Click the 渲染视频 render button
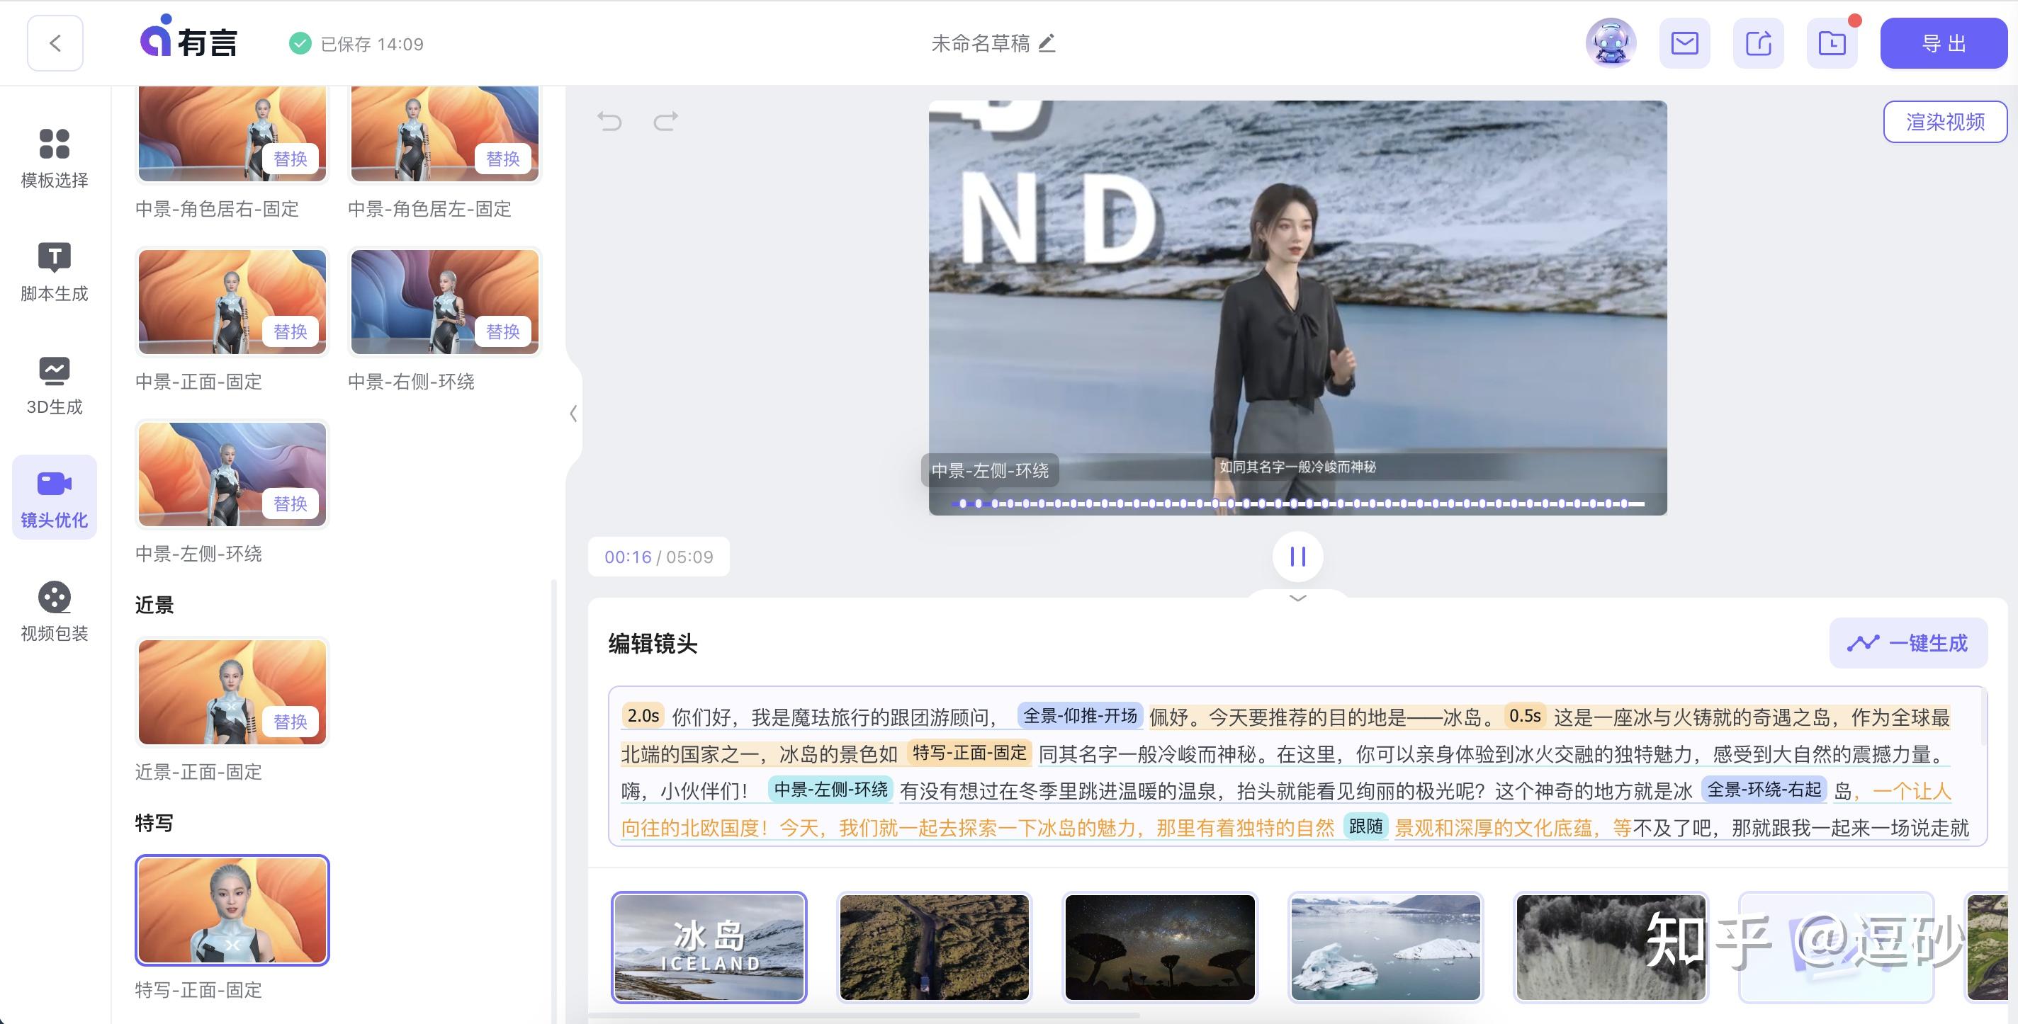The image size is (2018, 1024). point(1945,120)
